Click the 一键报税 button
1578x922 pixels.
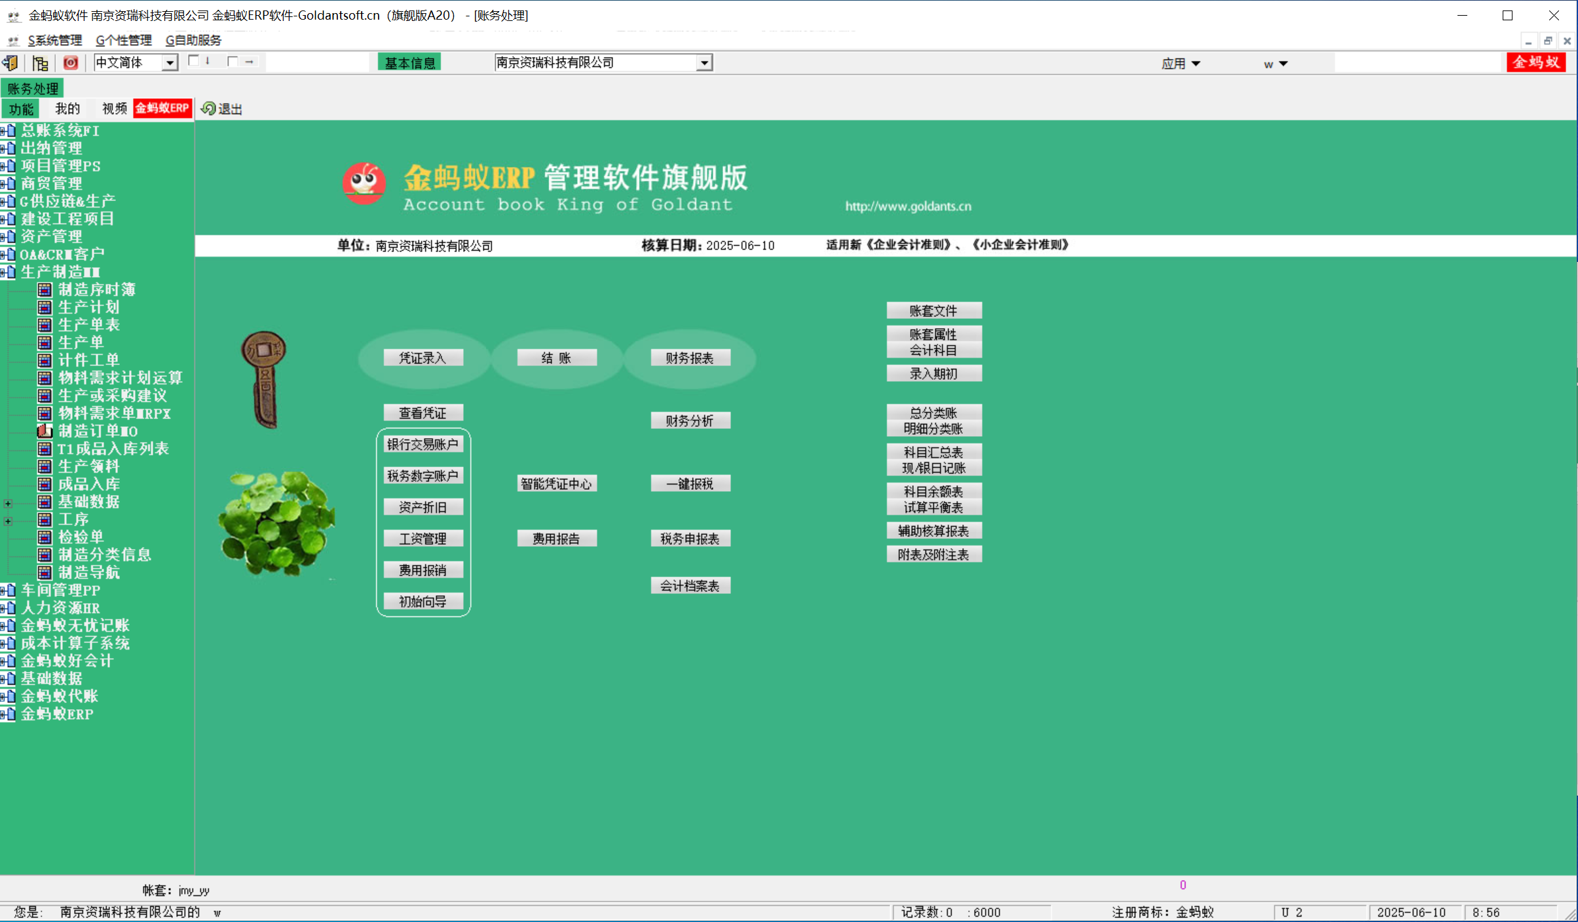[x=690, y=483]
